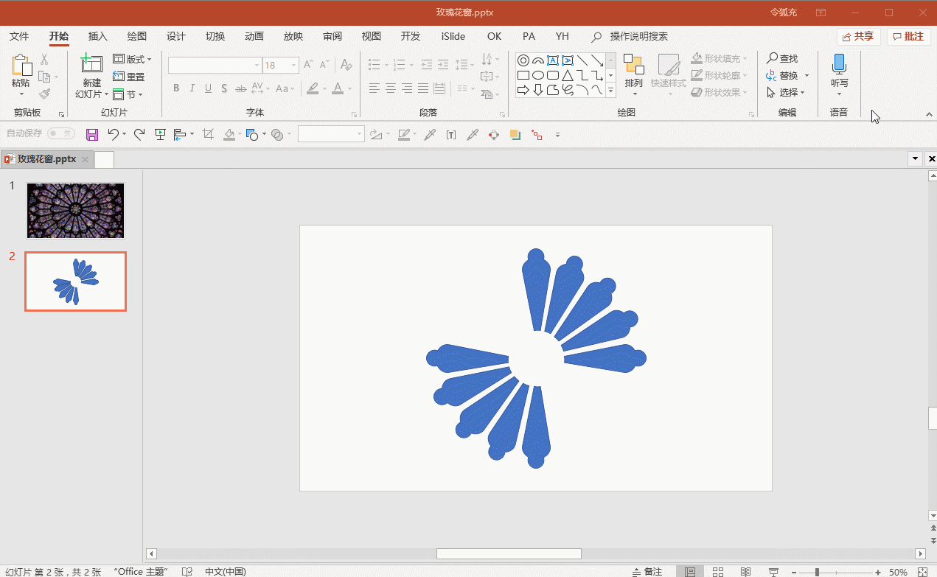Select slide 1 rose window thumbnail

(x=76, y=211)
